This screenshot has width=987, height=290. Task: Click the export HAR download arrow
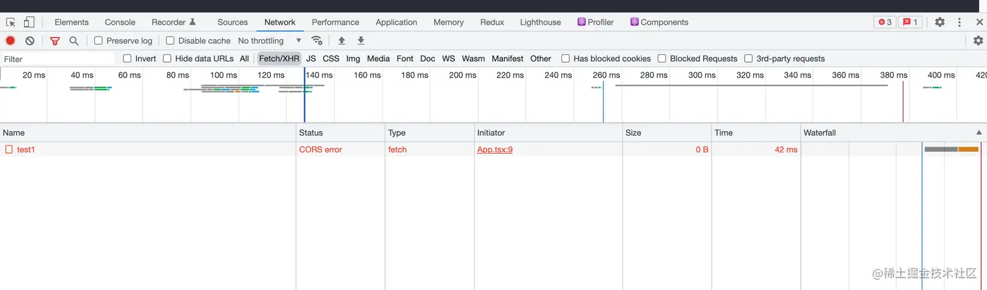click(x=361, y=40)
